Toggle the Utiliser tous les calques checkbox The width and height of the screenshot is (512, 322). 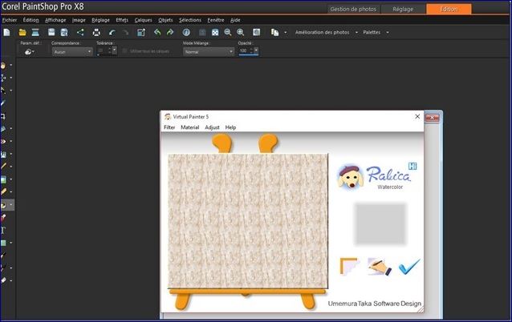click(x=124, y=50)
